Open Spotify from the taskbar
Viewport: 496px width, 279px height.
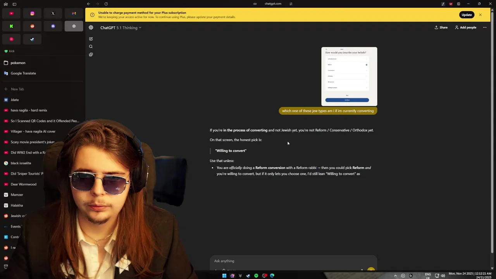[256, 276]
